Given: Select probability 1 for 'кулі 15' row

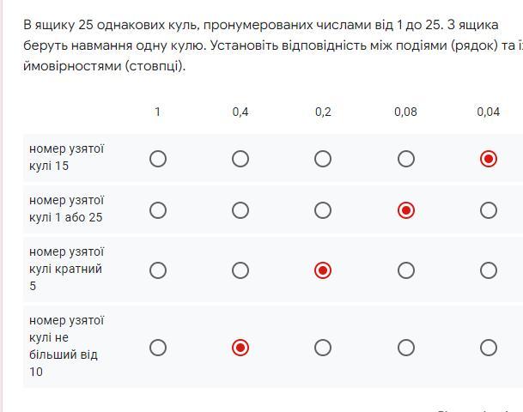Looking at the screenshot, I should click(x=158, y=159).
